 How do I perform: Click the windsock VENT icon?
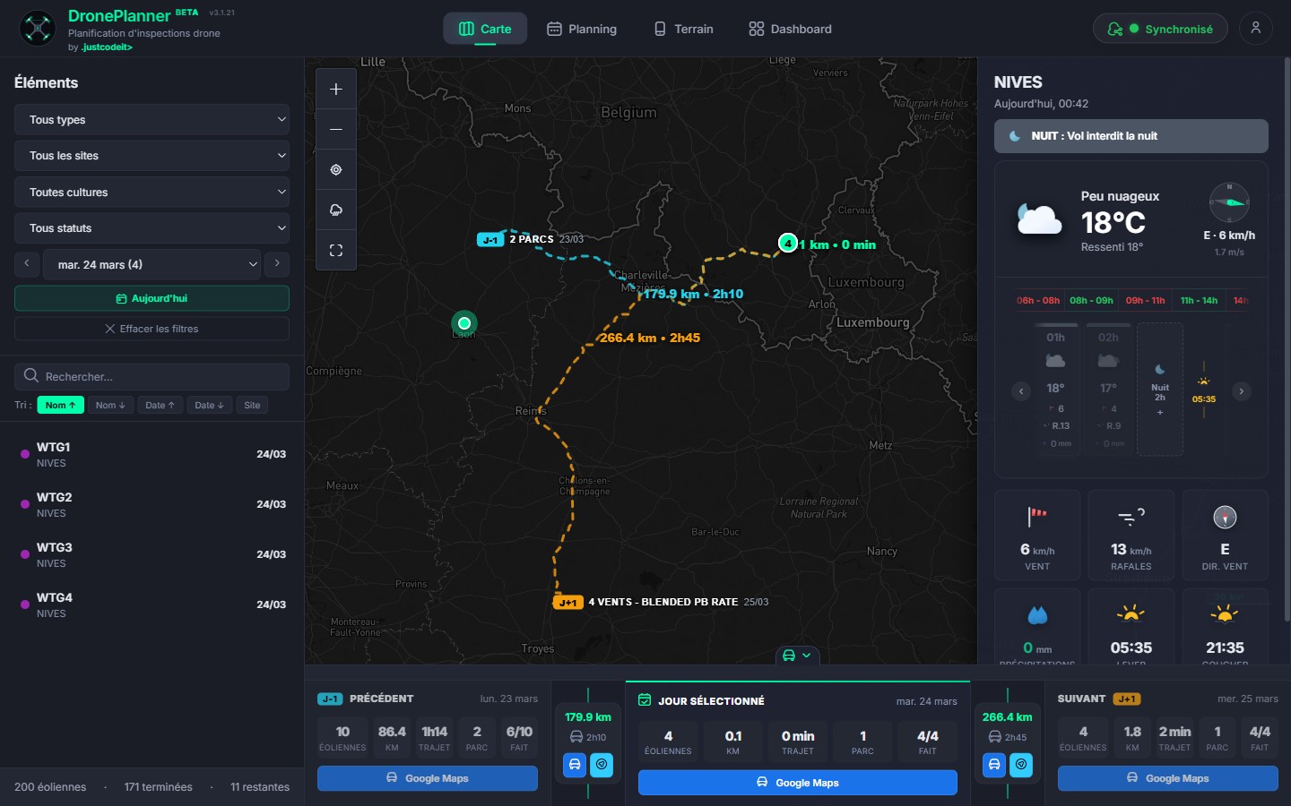coord(1037,517)
